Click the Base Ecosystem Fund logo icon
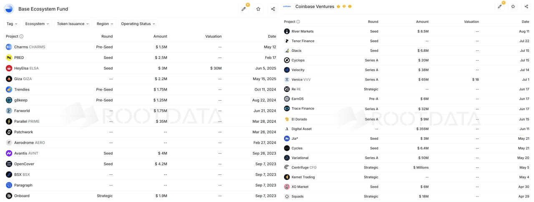Image resolution: width=534 pixels, height=202 pixels. pyautogui.click(x=9, y=9)
